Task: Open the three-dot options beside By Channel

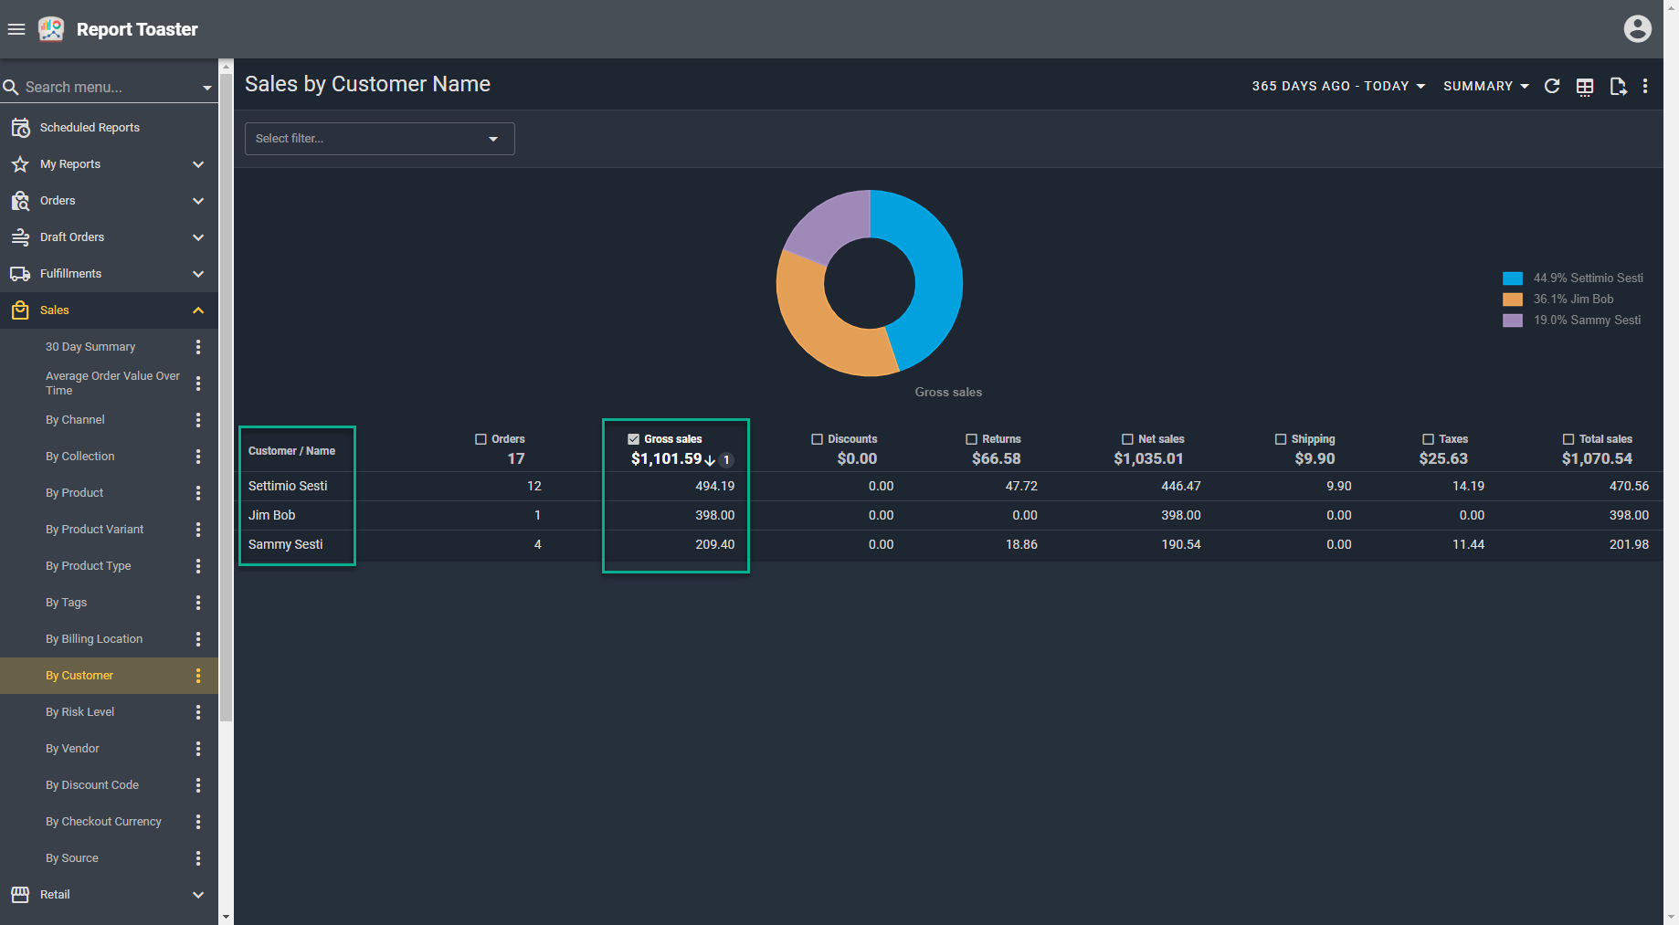Action: (x=198, y=420)
